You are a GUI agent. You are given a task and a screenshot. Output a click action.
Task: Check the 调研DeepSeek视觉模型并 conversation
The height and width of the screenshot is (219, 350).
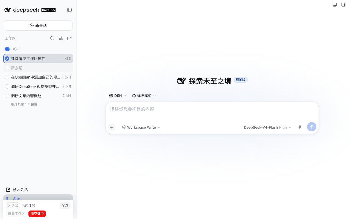coord(7,87)
